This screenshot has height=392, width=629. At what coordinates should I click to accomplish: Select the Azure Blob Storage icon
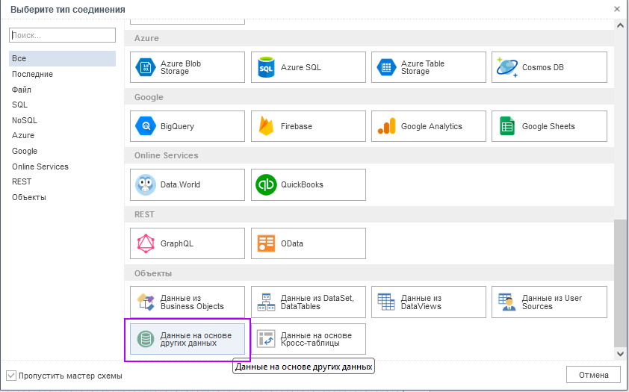[x=145, y=68]
